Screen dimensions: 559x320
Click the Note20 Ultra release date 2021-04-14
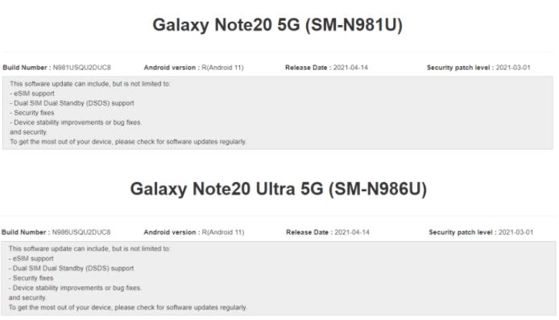tap(352, 232)
